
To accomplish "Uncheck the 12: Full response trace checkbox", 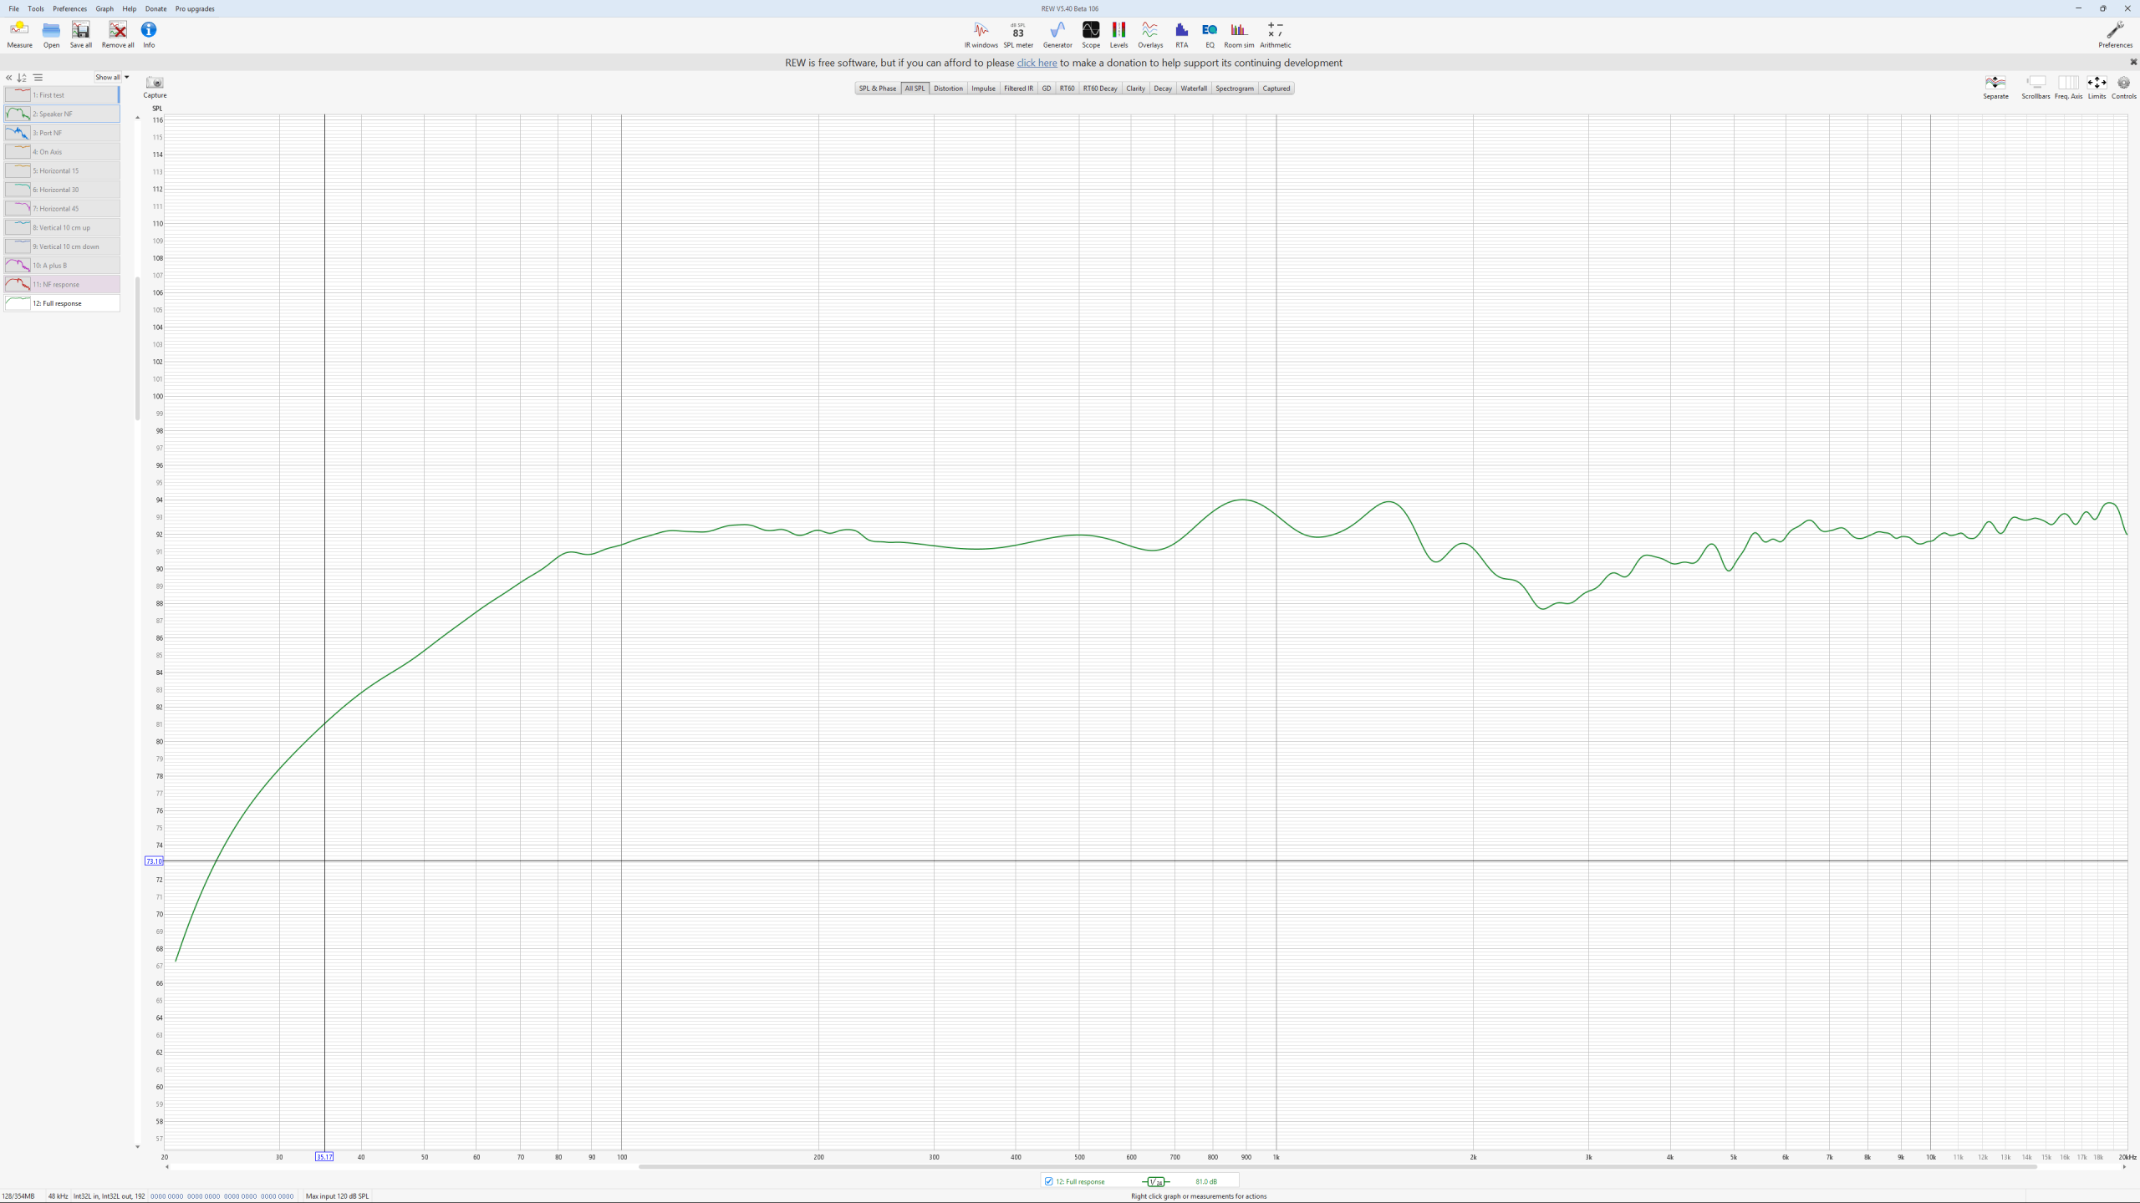I will tap(1048, 1181).
